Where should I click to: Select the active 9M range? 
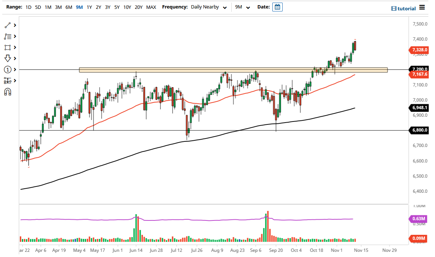79,7
